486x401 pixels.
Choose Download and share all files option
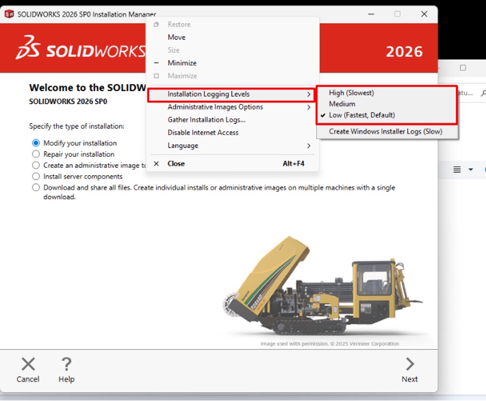pos(36,188)
